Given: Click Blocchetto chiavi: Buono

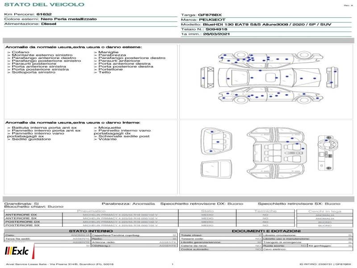Looking at the screenshot, I should (34, 206).
